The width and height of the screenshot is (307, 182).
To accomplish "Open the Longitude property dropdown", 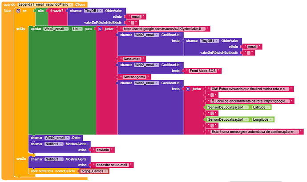I will click(263, 119).
